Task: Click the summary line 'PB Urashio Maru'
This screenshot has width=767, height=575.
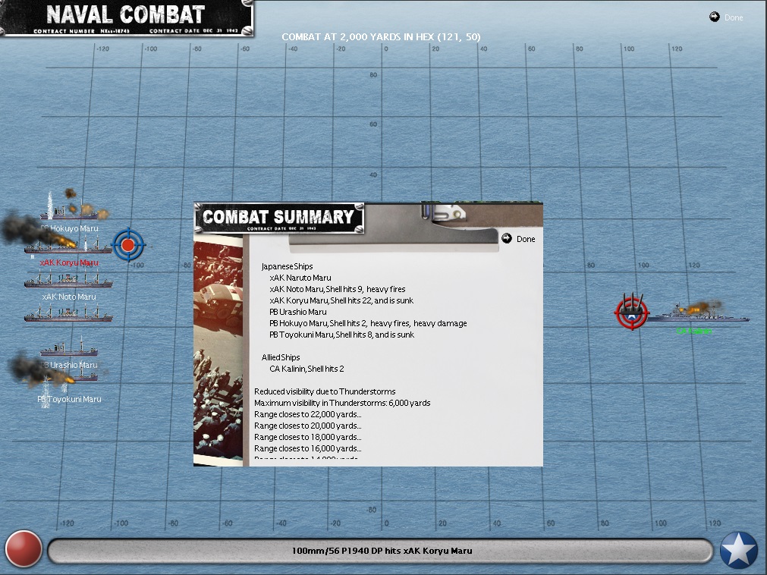Action: pyautogui.click(x=298, y=312)
